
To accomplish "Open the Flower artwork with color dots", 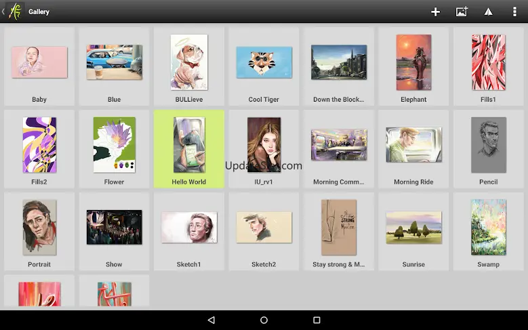I will tap(114, 145).
